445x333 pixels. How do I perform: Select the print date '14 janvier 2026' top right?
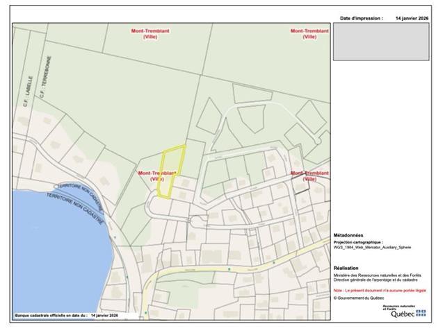(411, 19)
